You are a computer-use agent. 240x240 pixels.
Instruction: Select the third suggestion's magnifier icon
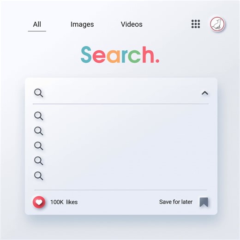[x=38, y=146]
